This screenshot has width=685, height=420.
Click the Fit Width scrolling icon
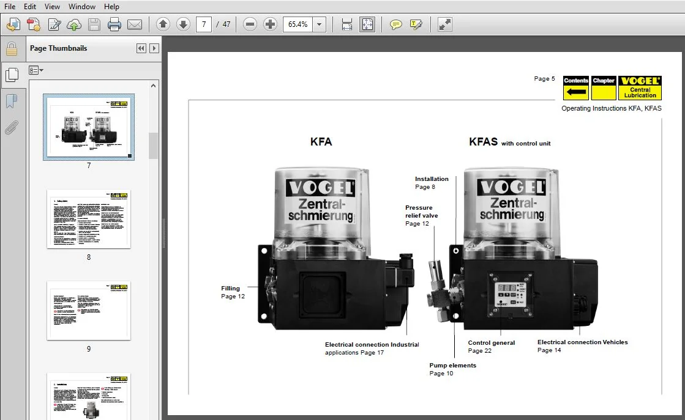coord(347,24)
